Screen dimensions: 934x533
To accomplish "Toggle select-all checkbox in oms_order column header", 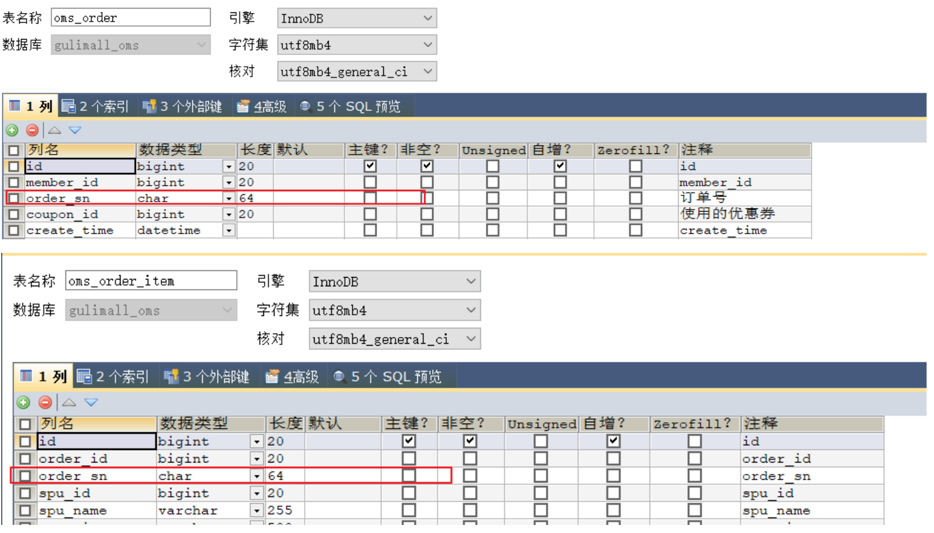I will click(x=14, y=150).
